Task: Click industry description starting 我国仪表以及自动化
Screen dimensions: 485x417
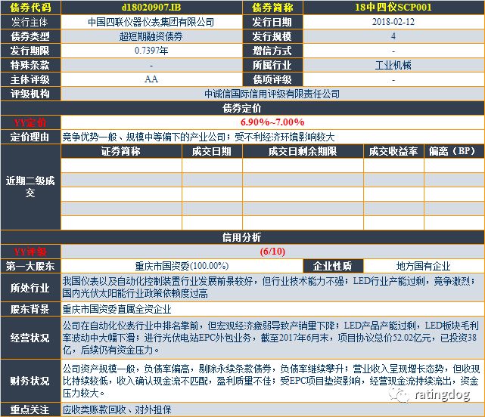Action: (269, 287)
